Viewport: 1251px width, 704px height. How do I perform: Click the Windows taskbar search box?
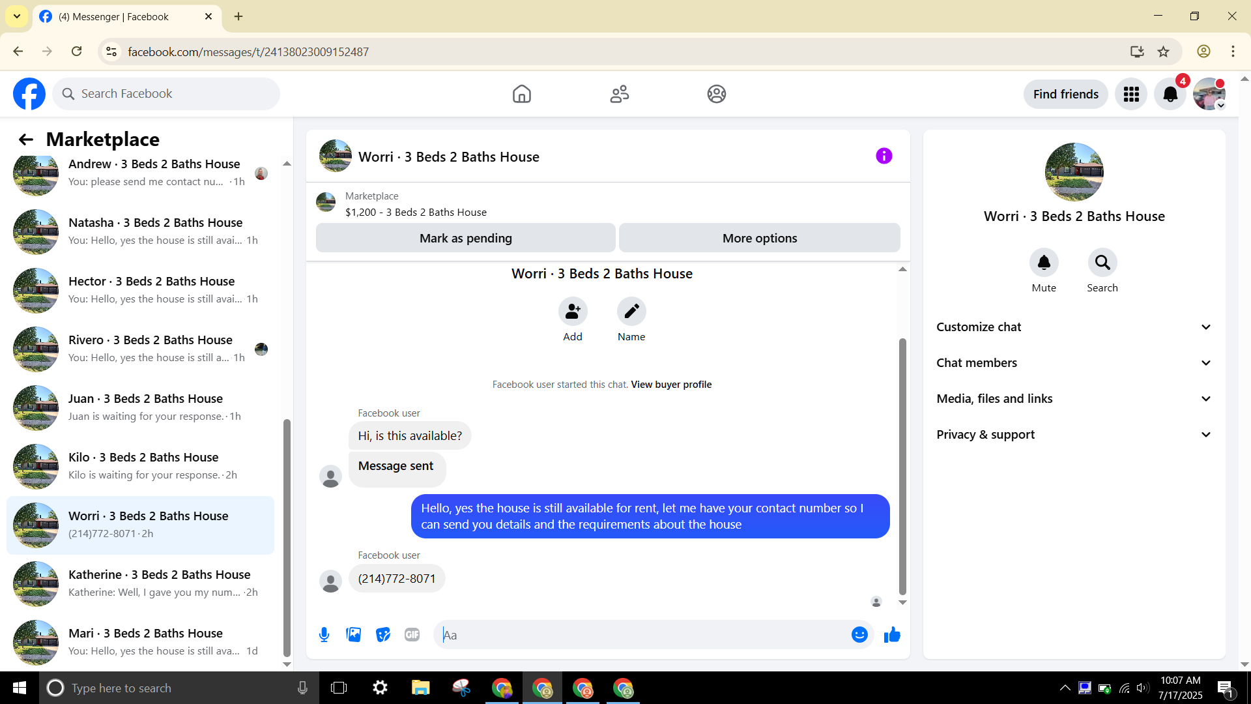[179, 688]
